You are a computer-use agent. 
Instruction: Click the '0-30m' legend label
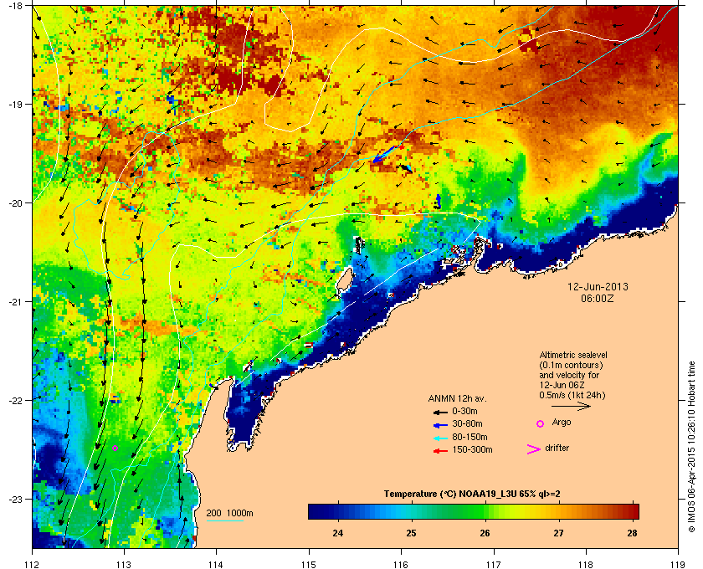464,411
